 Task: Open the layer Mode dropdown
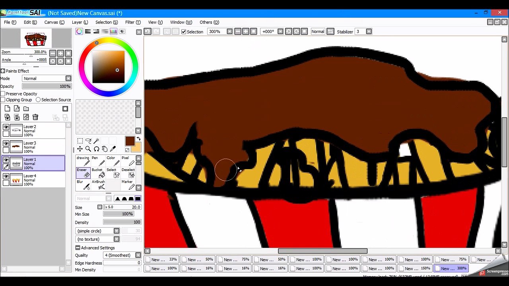coord(47,79)
